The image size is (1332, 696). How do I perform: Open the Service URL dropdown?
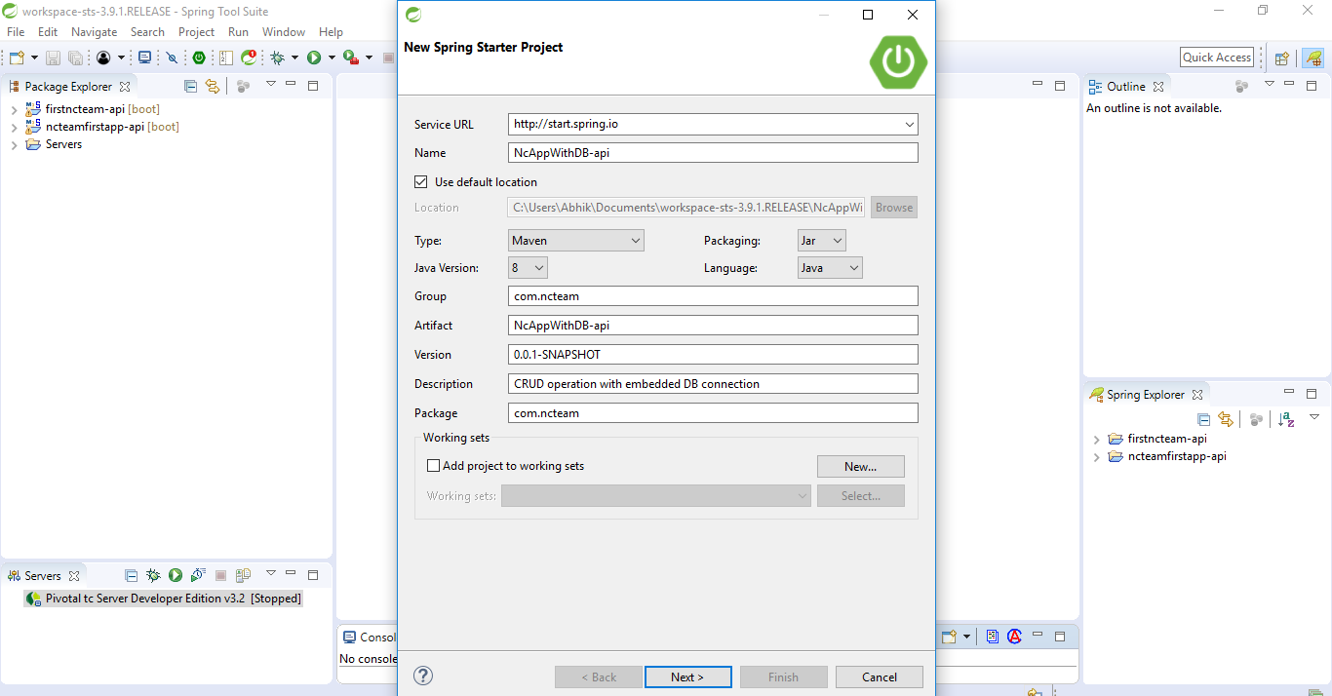(910, 125)
